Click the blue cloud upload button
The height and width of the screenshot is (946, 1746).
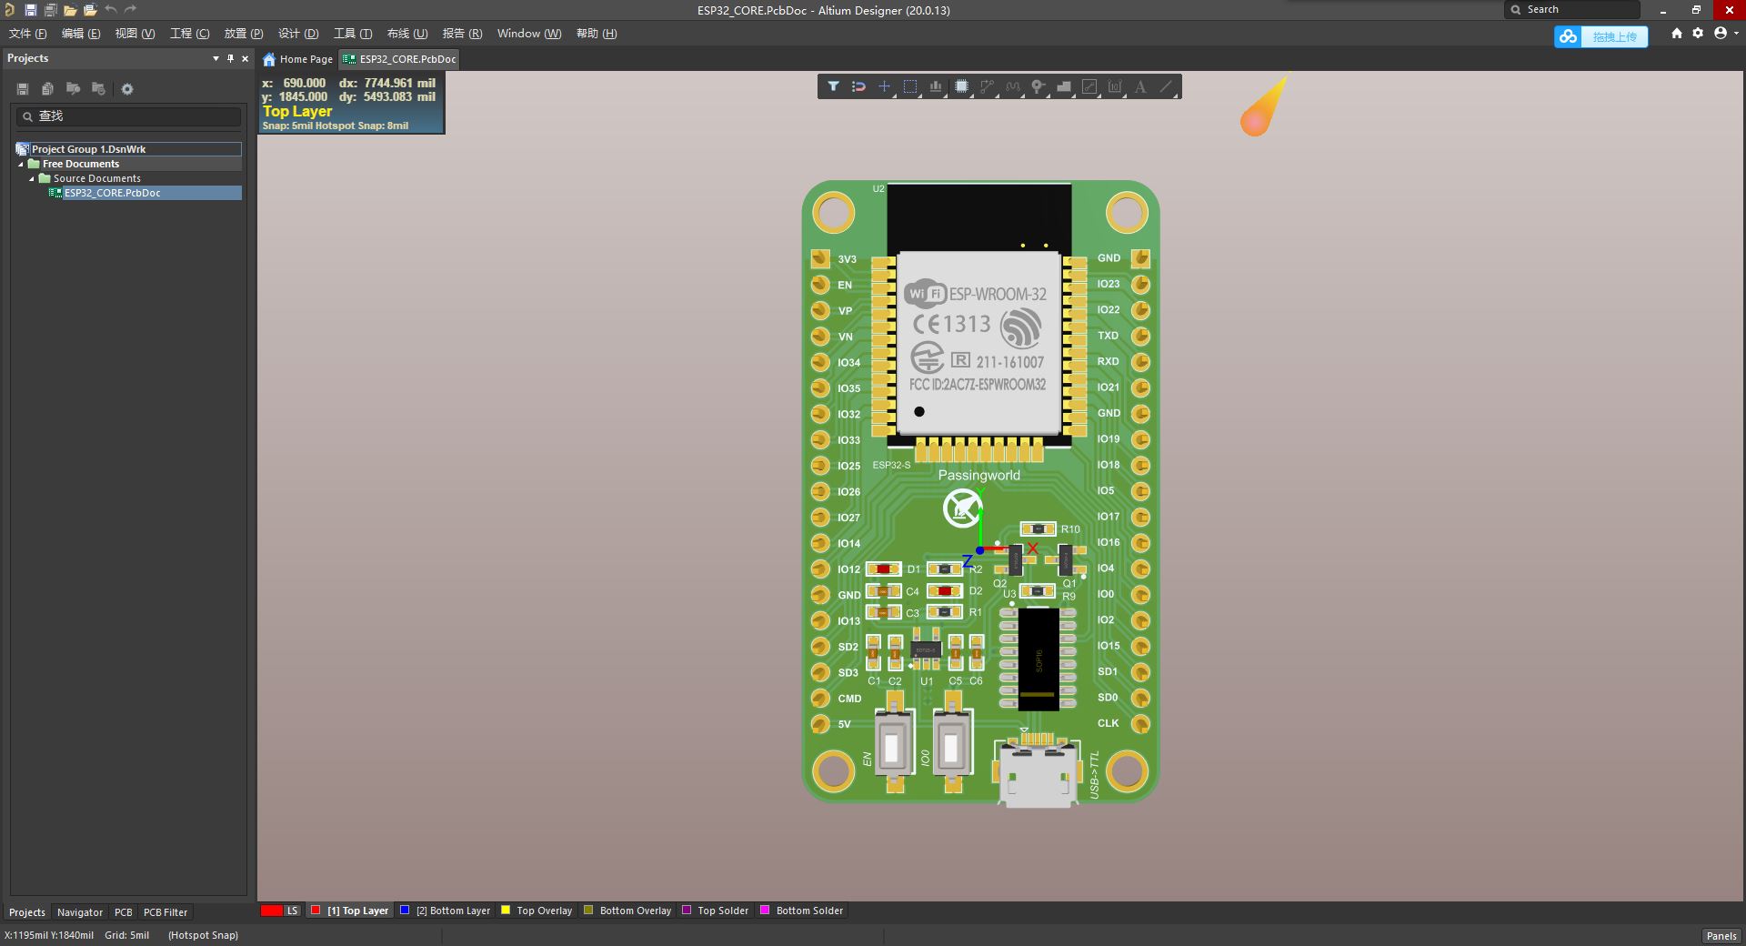(x=1600, y=36)
